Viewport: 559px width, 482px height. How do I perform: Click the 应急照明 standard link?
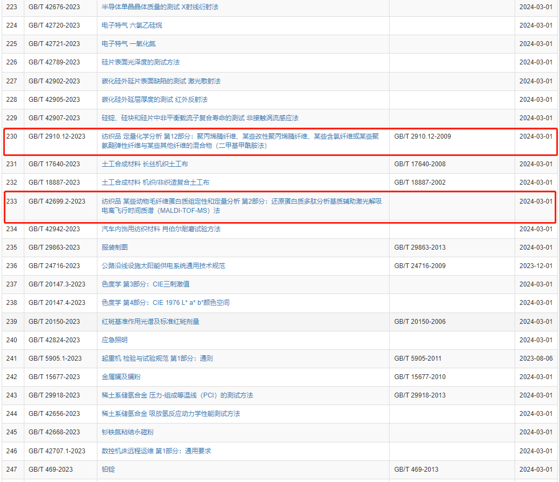point(115,340)
